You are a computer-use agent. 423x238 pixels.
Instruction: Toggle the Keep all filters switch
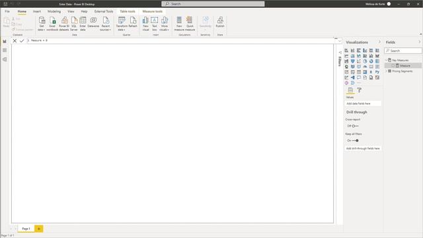pos(355,141)
